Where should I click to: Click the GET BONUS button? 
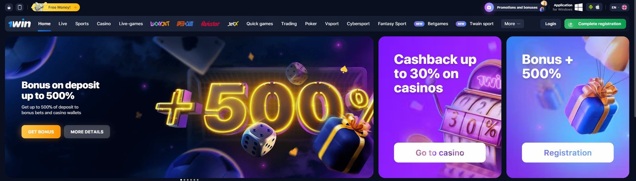[x=41, y=132]
